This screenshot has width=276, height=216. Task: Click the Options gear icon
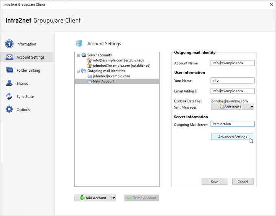9,109
